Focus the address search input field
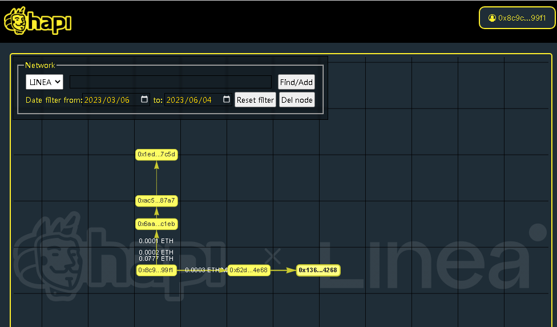The image size is (557, 327). (x=171, y=82)
